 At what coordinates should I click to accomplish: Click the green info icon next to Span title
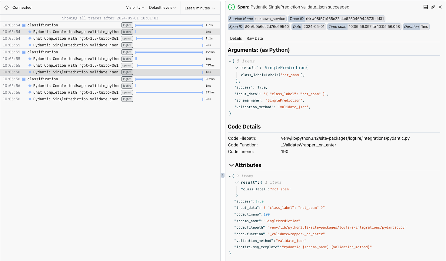tap(231, 7)
